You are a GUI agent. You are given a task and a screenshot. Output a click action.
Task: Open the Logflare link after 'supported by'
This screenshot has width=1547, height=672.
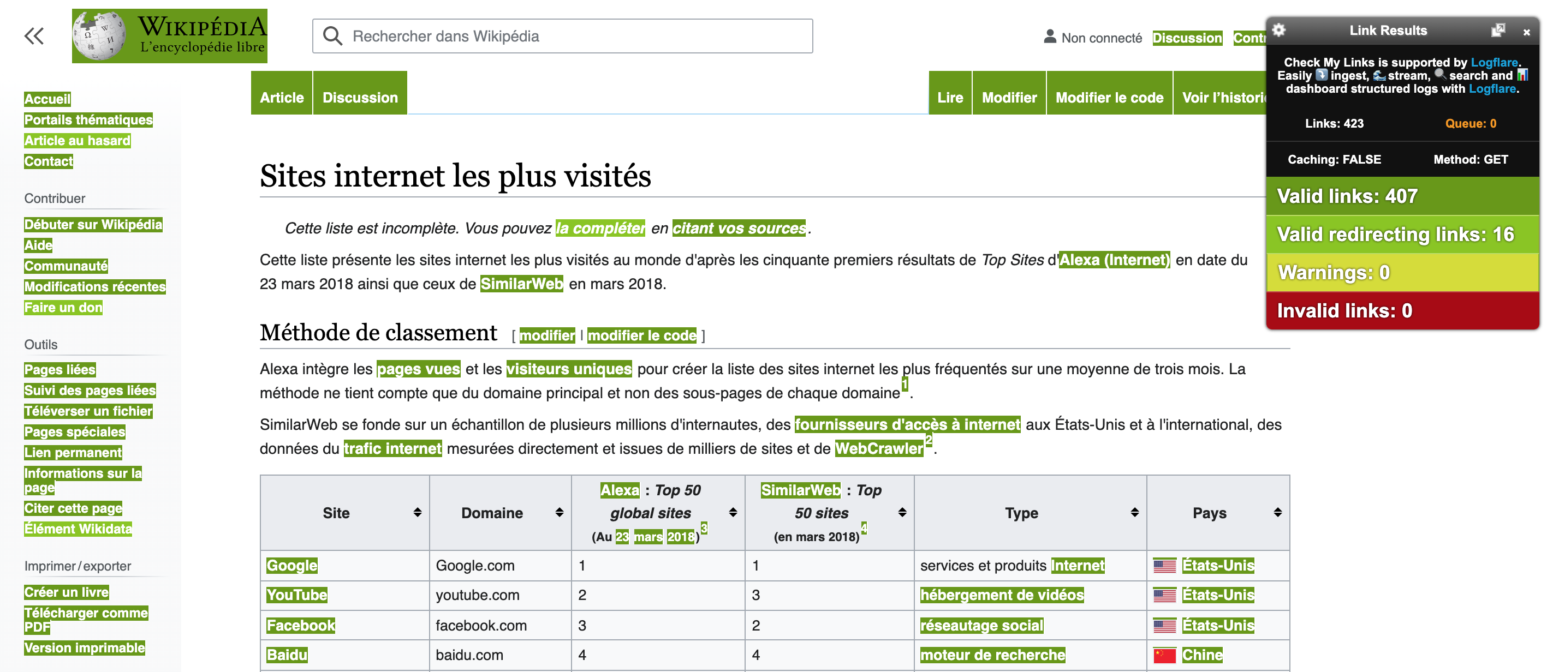coord(1494,62)
